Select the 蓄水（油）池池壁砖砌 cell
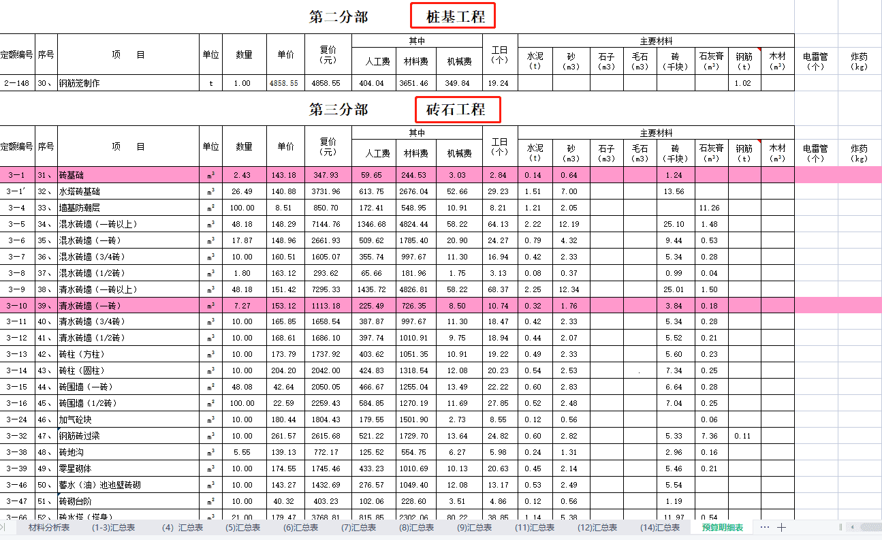The image size is (882, 540). point(127,485)
